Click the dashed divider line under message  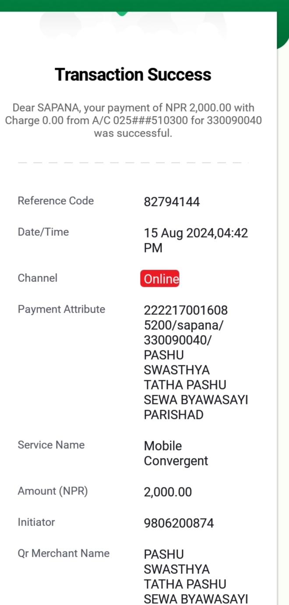pyautogui.click(x=133, y=163)
